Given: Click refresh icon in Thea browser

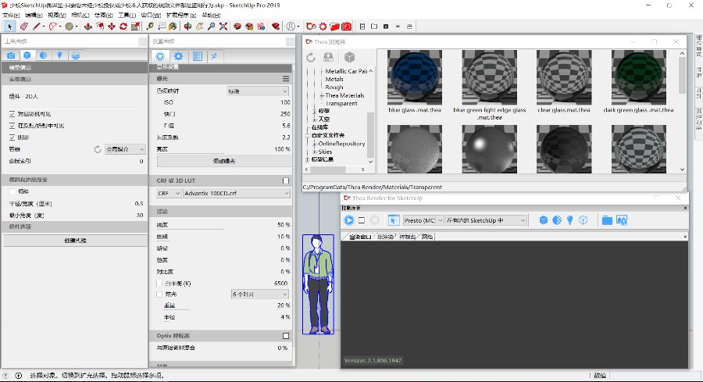Looking at the screenshot, I should coord(311,57).
